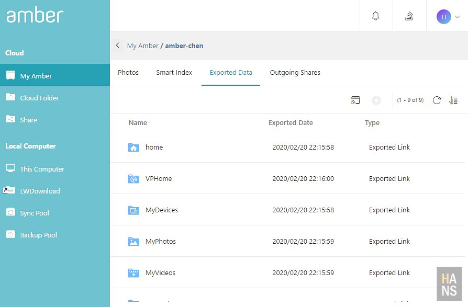Viewport: 468px width, 307px height.
Task: Select the VPHome row name
Action: click(159, 178)
